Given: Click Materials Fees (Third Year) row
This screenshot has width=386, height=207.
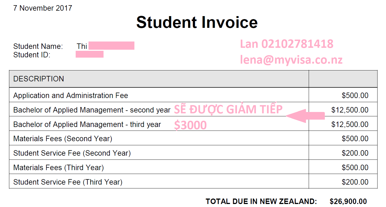Looking at the screenshot, I should (193, 167).
